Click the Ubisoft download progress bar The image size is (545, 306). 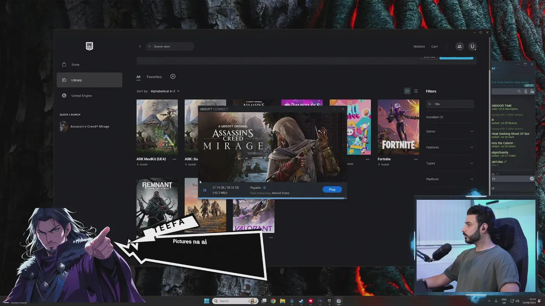pos(272,198)
